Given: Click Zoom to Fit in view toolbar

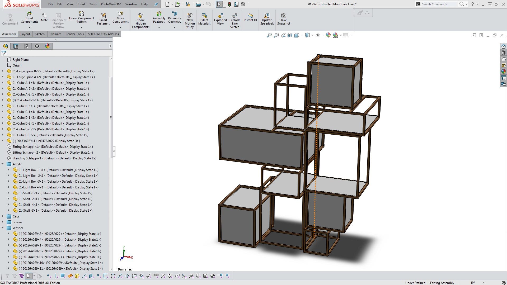Looking at the screenshot, I should (x=269, y=35).
